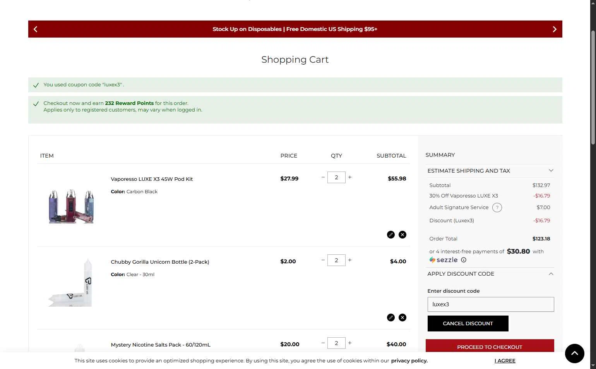Click the discount code input field

[x=491, y=304]
